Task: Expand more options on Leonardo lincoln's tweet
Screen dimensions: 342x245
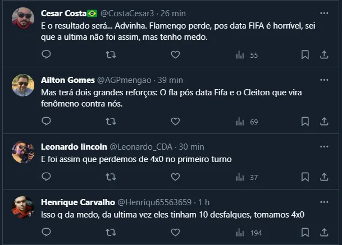Action: [324, 146]
